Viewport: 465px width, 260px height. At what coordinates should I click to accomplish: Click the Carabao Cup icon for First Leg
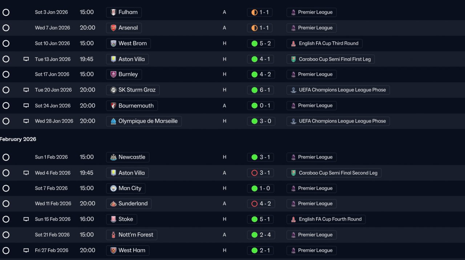294,59
